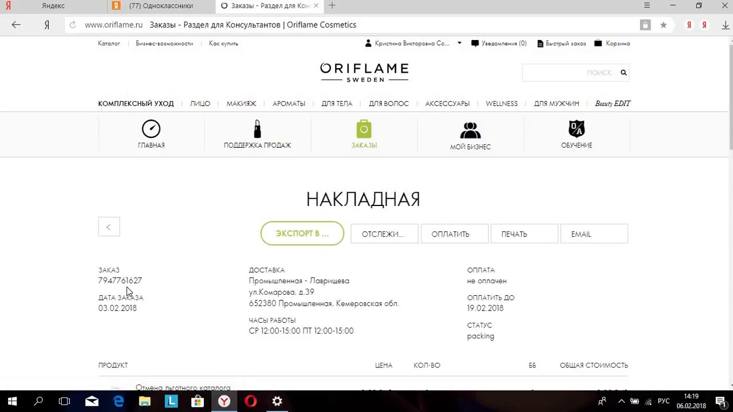Viewport: 733px width, 412px height.
Task: Click the bookmark star icon
Action: tap(663, 25)
